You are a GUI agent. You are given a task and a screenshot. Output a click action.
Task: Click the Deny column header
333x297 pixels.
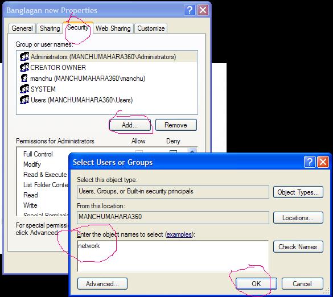click(x=173, y=141)
